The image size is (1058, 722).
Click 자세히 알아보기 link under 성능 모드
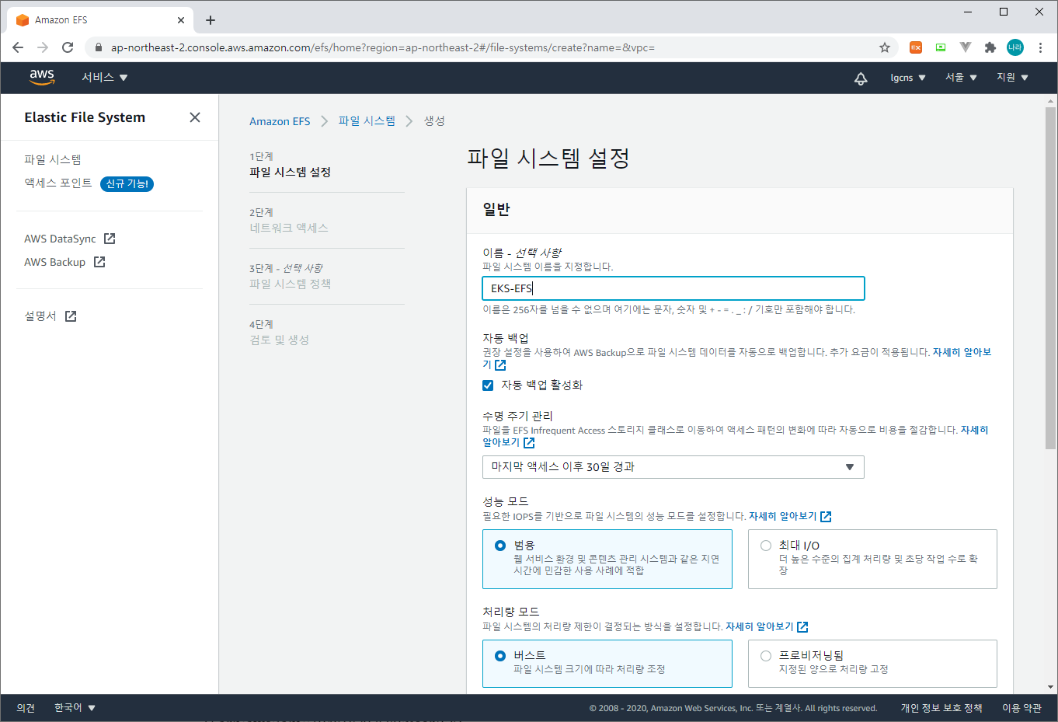tap(783, 516)
